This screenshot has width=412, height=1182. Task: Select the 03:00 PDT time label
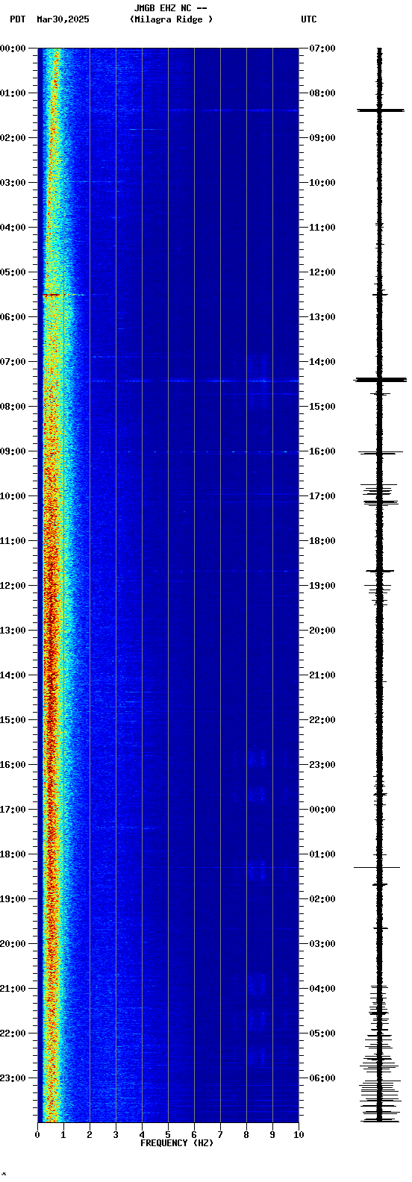pos(13,183)
